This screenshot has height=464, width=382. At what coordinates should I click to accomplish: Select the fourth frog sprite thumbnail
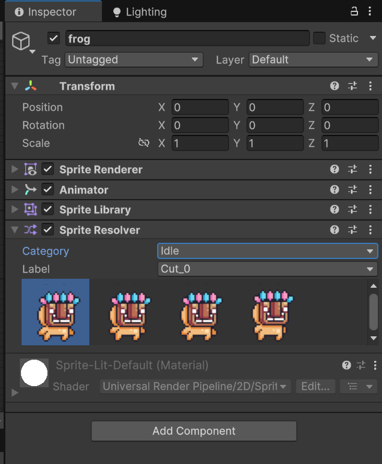(x=272, y=315)
